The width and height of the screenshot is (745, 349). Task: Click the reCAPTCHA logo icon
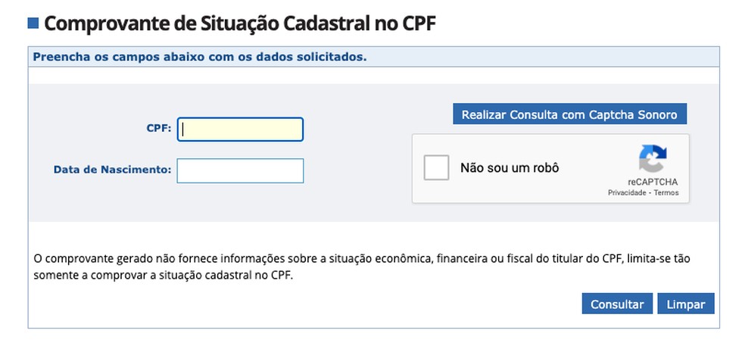tap(652, 159)
